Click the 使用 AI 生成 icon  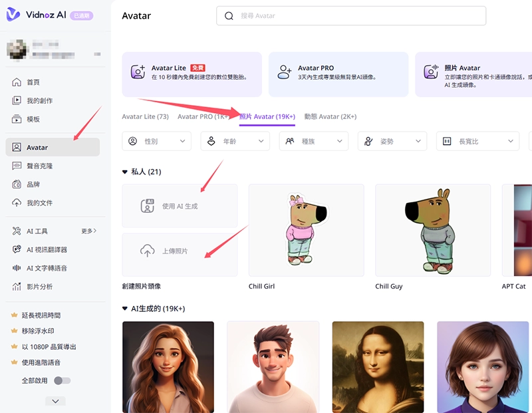[x=147, y=206]
